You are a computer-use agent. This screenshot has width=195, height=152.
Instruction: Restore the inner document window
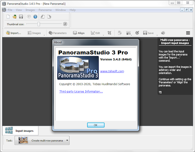[x=186, y=10]
